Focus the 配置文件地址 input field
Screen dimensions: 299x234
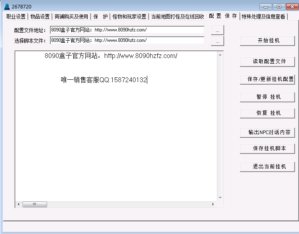127,30
